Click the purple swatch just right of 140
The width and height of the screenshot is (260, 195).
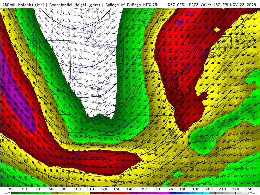133,193
